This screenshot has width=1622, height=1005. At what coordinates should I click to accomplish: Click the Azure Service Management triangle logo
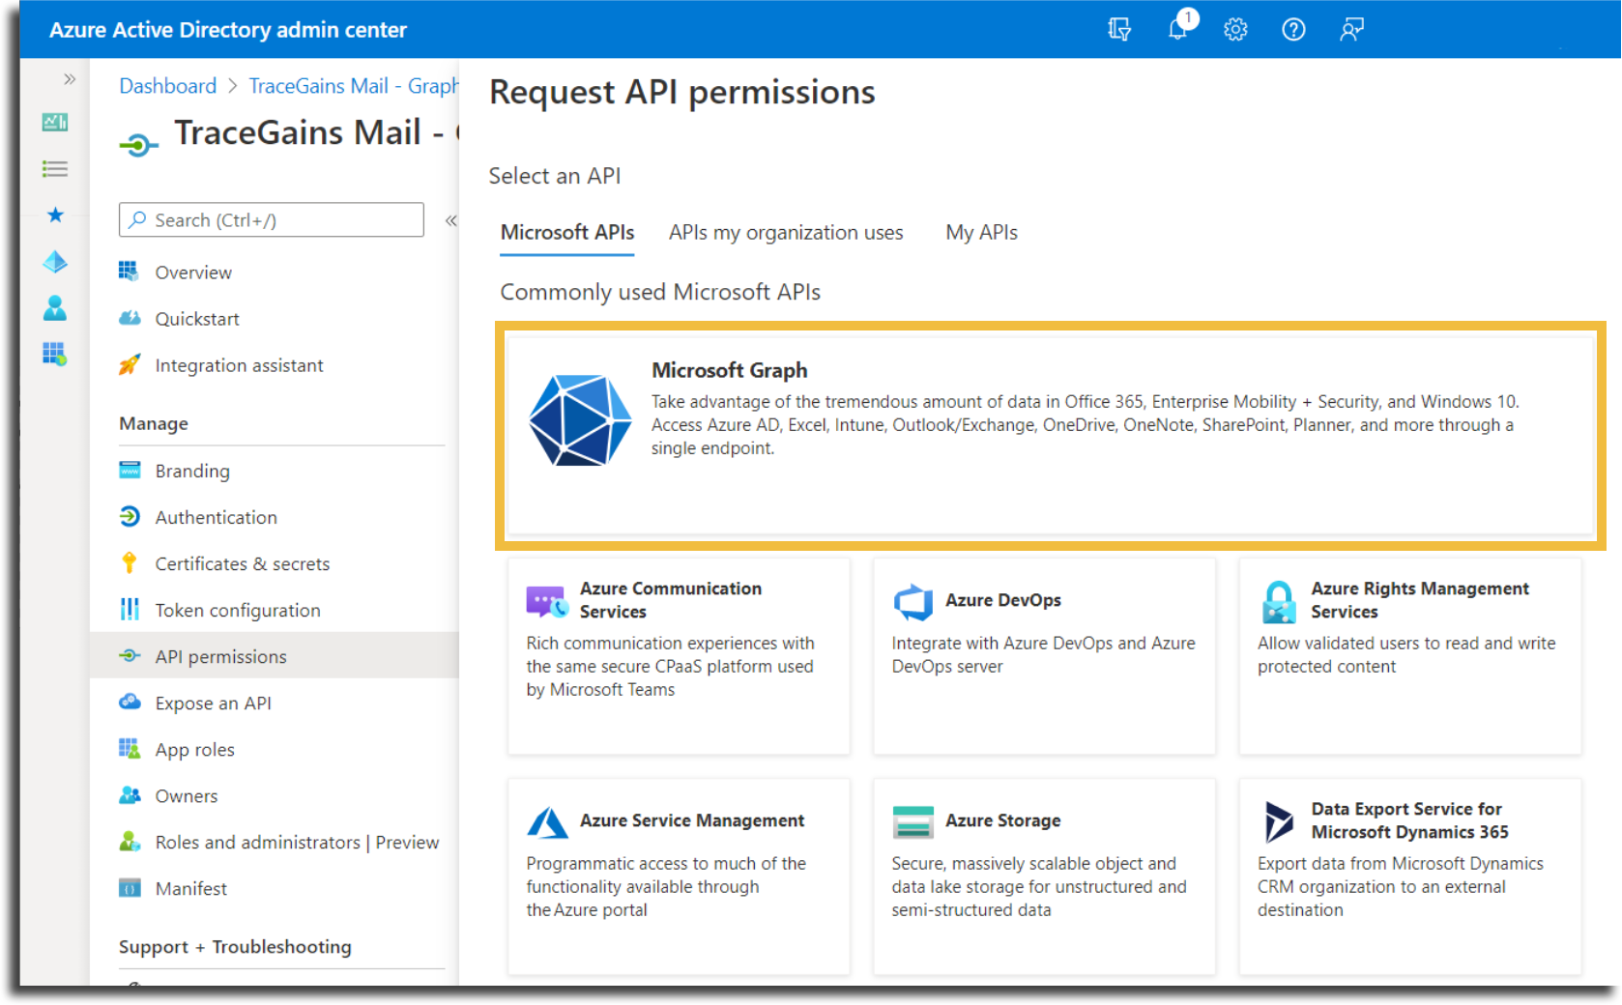point(547,822)
